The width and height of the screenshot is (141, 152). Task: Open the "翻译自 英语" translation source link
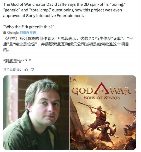pos(28,33)
